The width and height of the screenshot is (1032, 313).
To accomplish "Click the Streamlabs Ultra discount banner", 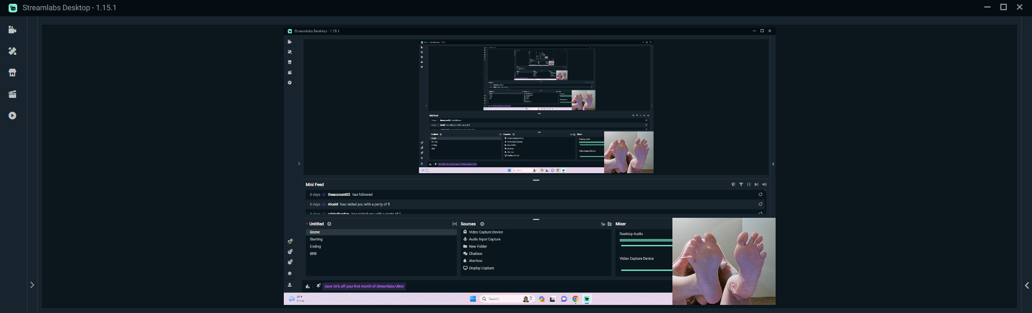I will click(364, 287).
